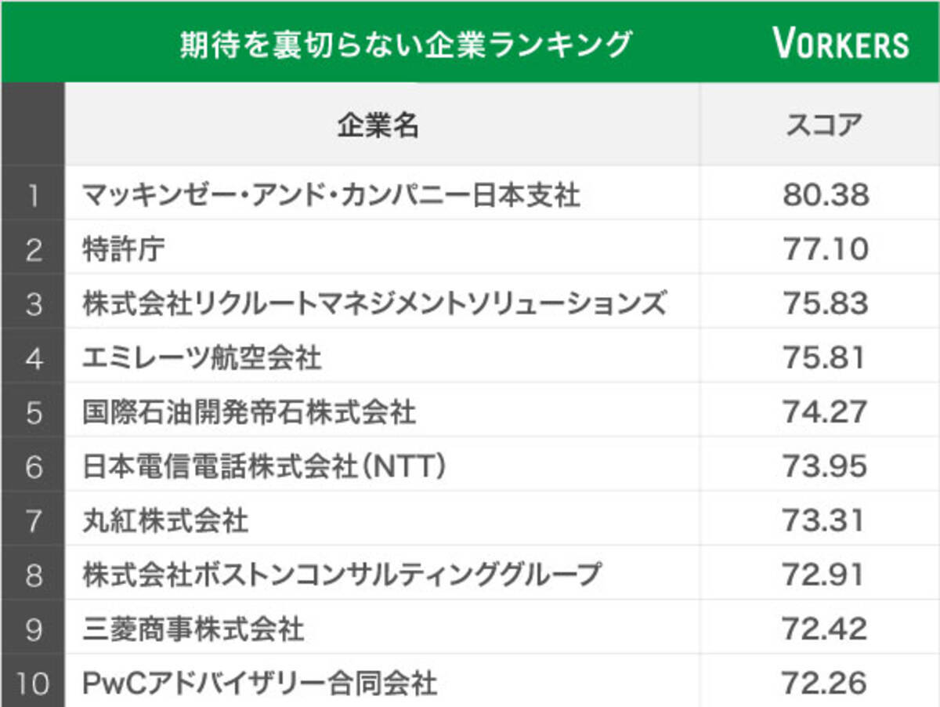Click rank number 10 cell
The height and width of the screenshot is (707, 940).
[33, 683]
